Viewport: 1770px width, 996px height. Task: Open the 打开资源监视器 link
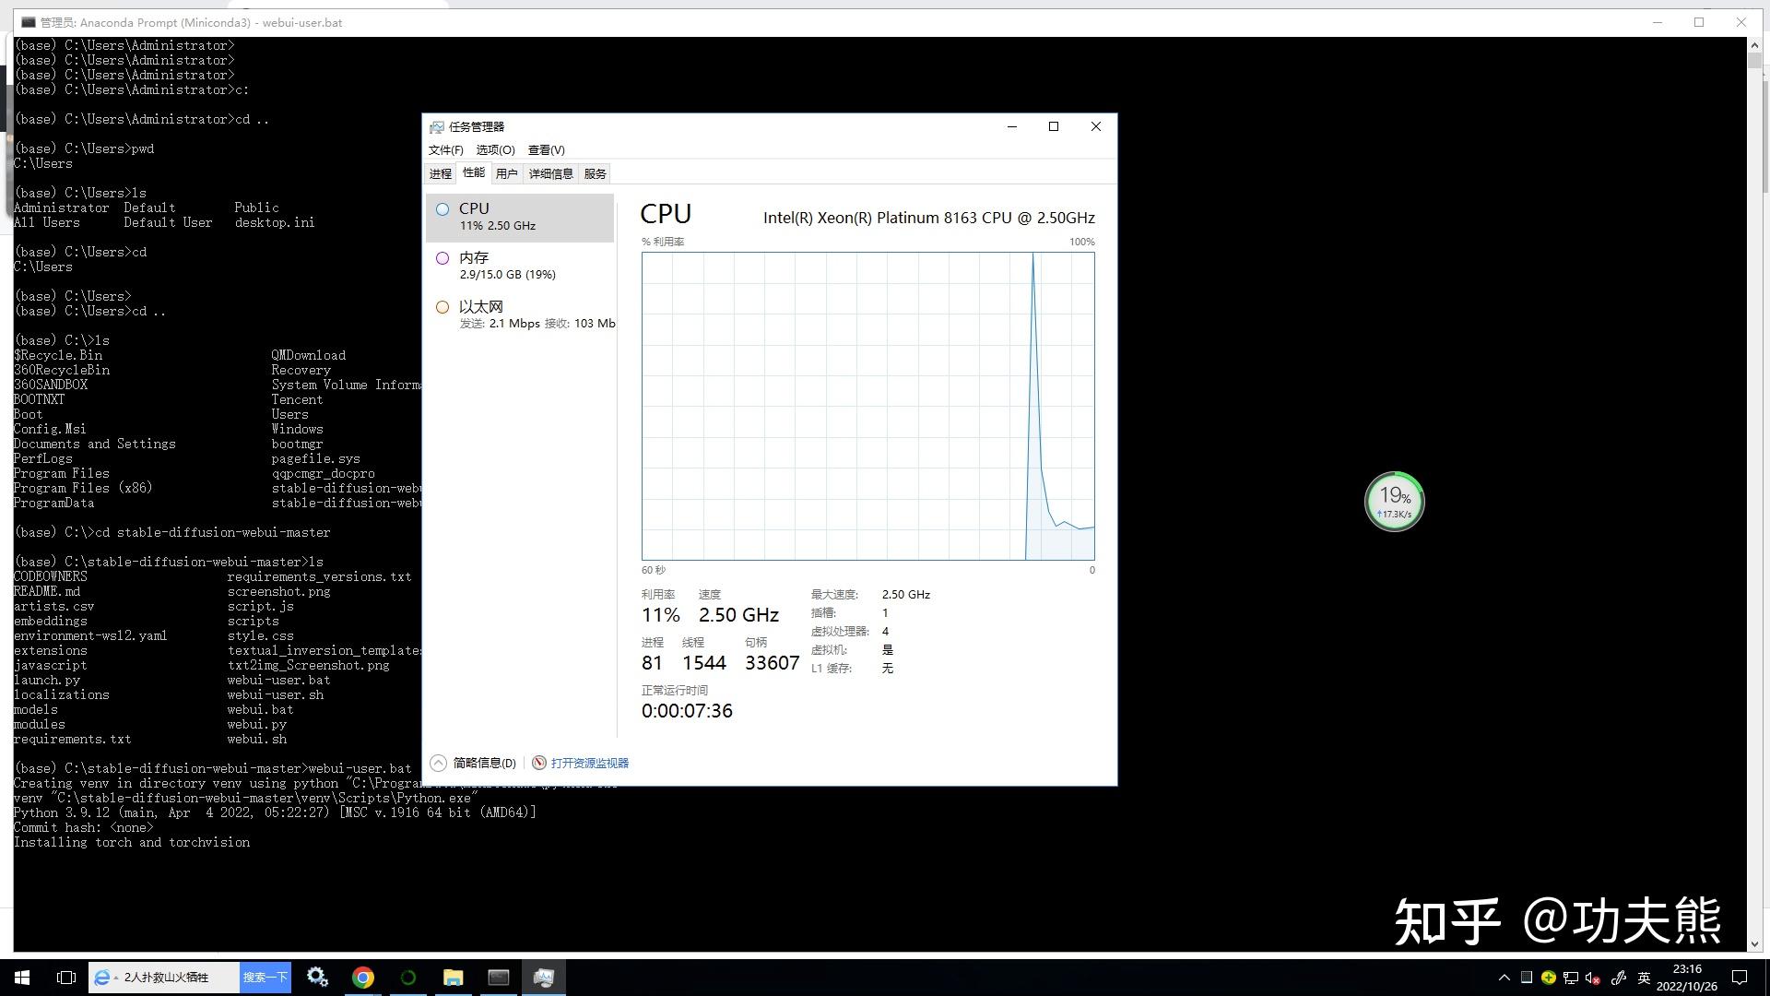pyautogui.click(x=590, y=763)
